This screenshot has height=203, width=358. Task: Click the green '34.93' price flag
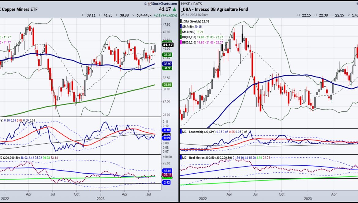[x=167, y=68]
